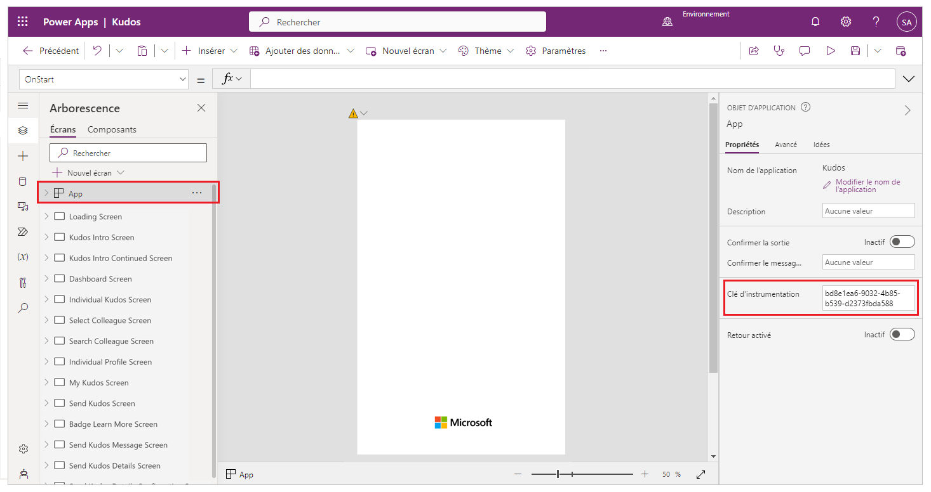Click the zoom in plus button
931x492 pixels.
[x=645, y=474]
